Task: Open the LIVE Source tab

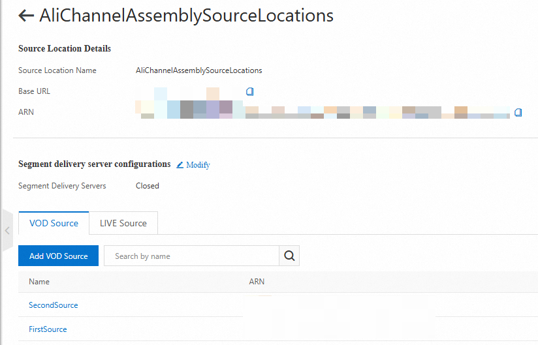Action: click(123, 223)
